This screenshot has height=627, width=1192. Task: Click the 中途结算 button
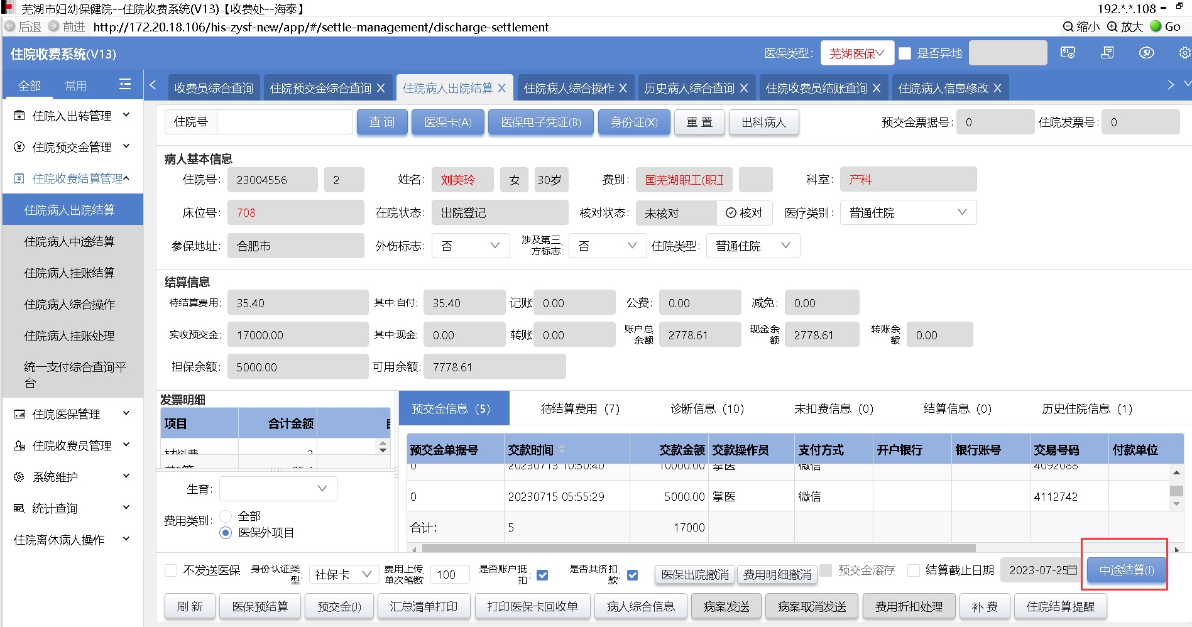(1126, 570)
